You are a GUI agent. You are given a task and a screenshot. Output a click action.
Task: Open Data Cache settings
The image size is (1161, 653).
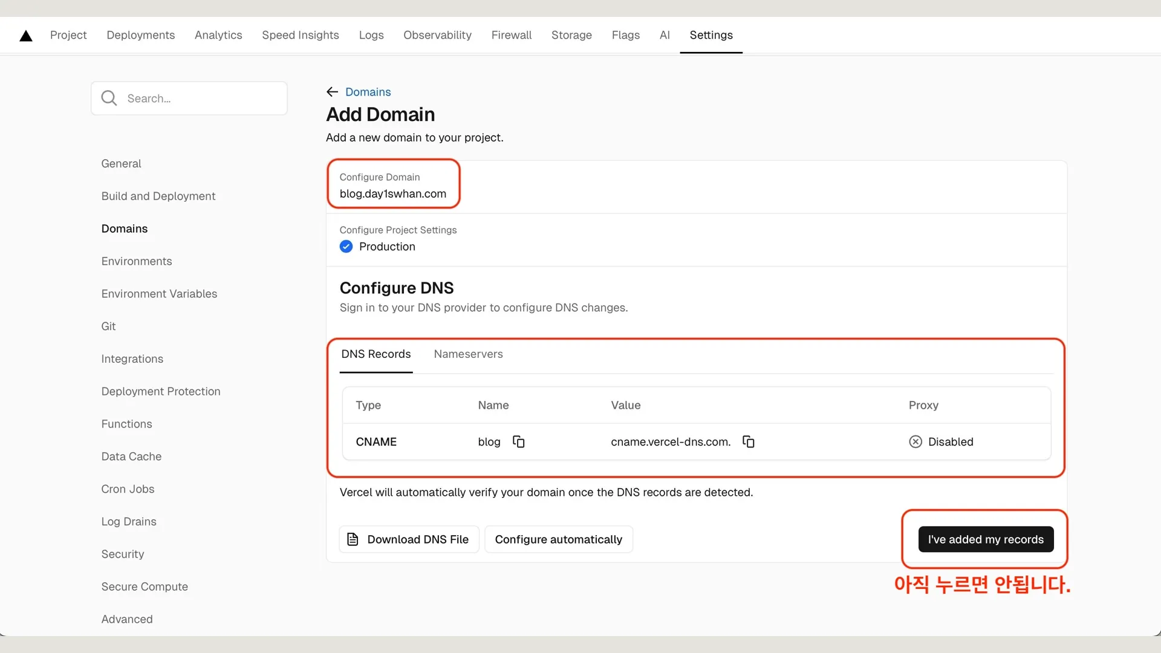[131, 456]
